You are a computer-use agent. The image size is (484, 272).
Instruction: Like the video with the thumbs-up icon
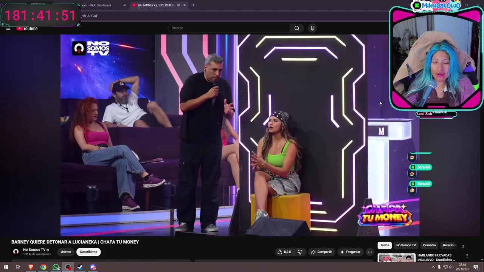click(280, 252)
